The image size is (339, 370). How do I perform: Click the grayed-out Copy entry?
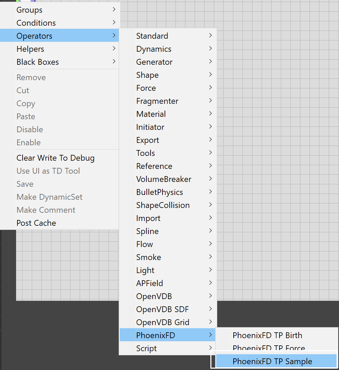[x=60, y=103]
